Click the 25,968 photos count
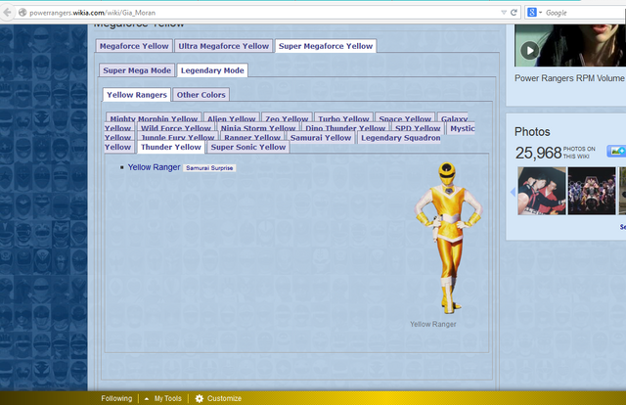The height and width of the screenshot is (405, 626). click(x=538, y=153)
